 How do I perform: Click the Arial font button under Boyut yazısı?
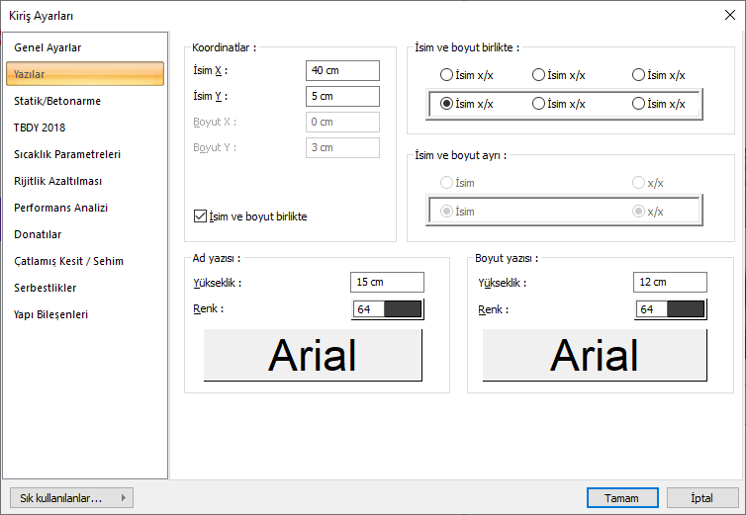pos(595,356)
